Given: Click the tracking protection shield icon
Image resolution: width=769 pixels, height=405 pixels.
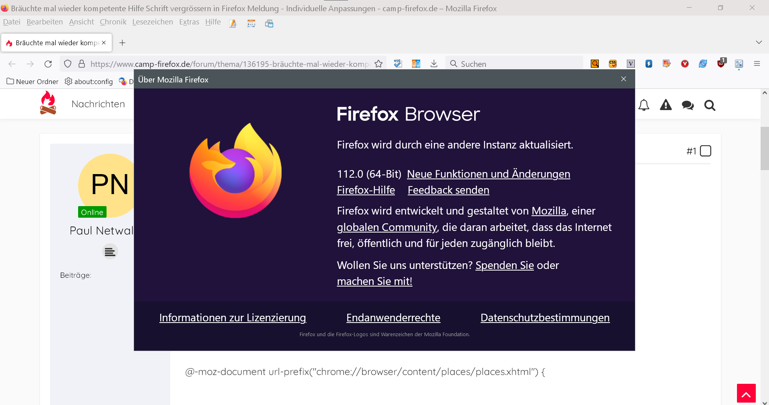Looking at the screenshot, I should 68,64.
